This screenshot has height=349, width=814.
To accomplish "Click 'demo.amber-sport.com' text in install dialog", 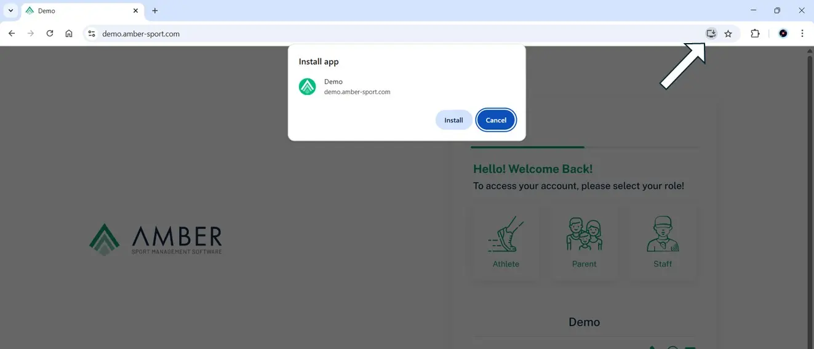I will click(357, 92).
